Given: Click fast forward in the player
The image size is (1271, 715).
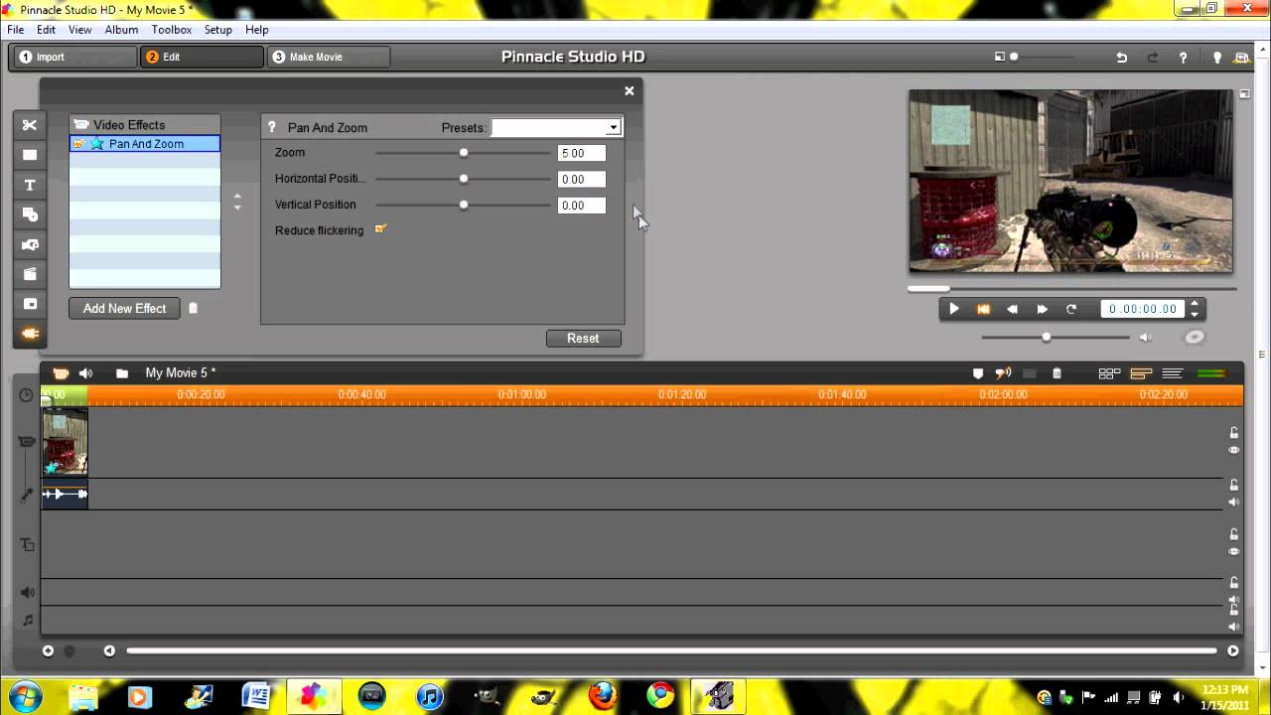Looking at the screenshot, I should point(1042,309).
